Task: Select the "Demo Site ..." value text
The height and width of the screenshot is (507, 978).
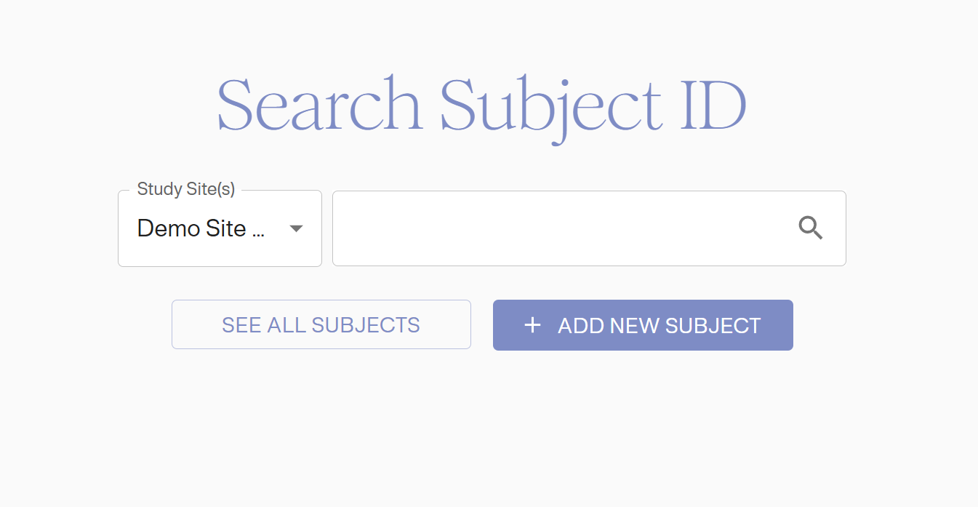Action: 201,228
